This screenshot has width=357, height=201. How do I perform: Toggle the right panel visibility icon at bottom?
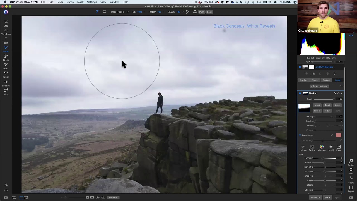(x=351, y=197)
